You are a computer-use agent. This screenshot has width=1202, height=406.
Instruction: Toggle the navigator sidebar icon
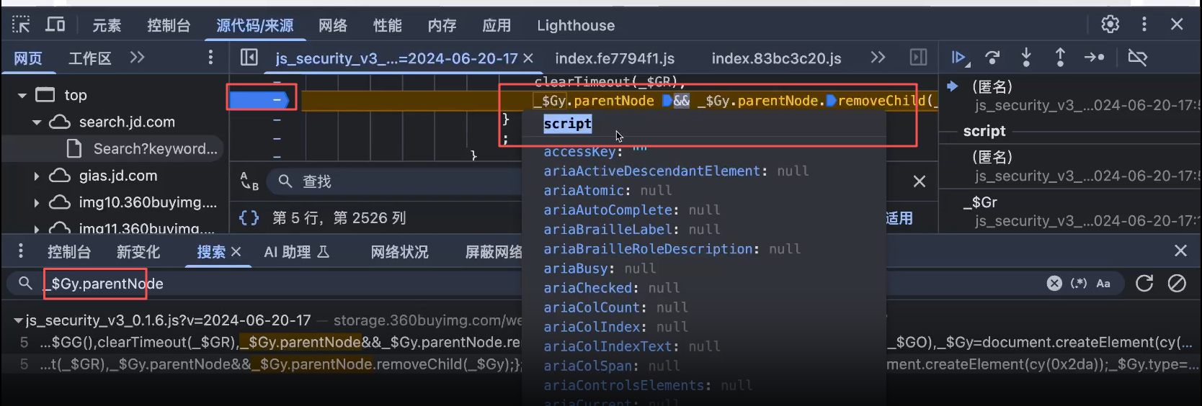click(249, 58)
